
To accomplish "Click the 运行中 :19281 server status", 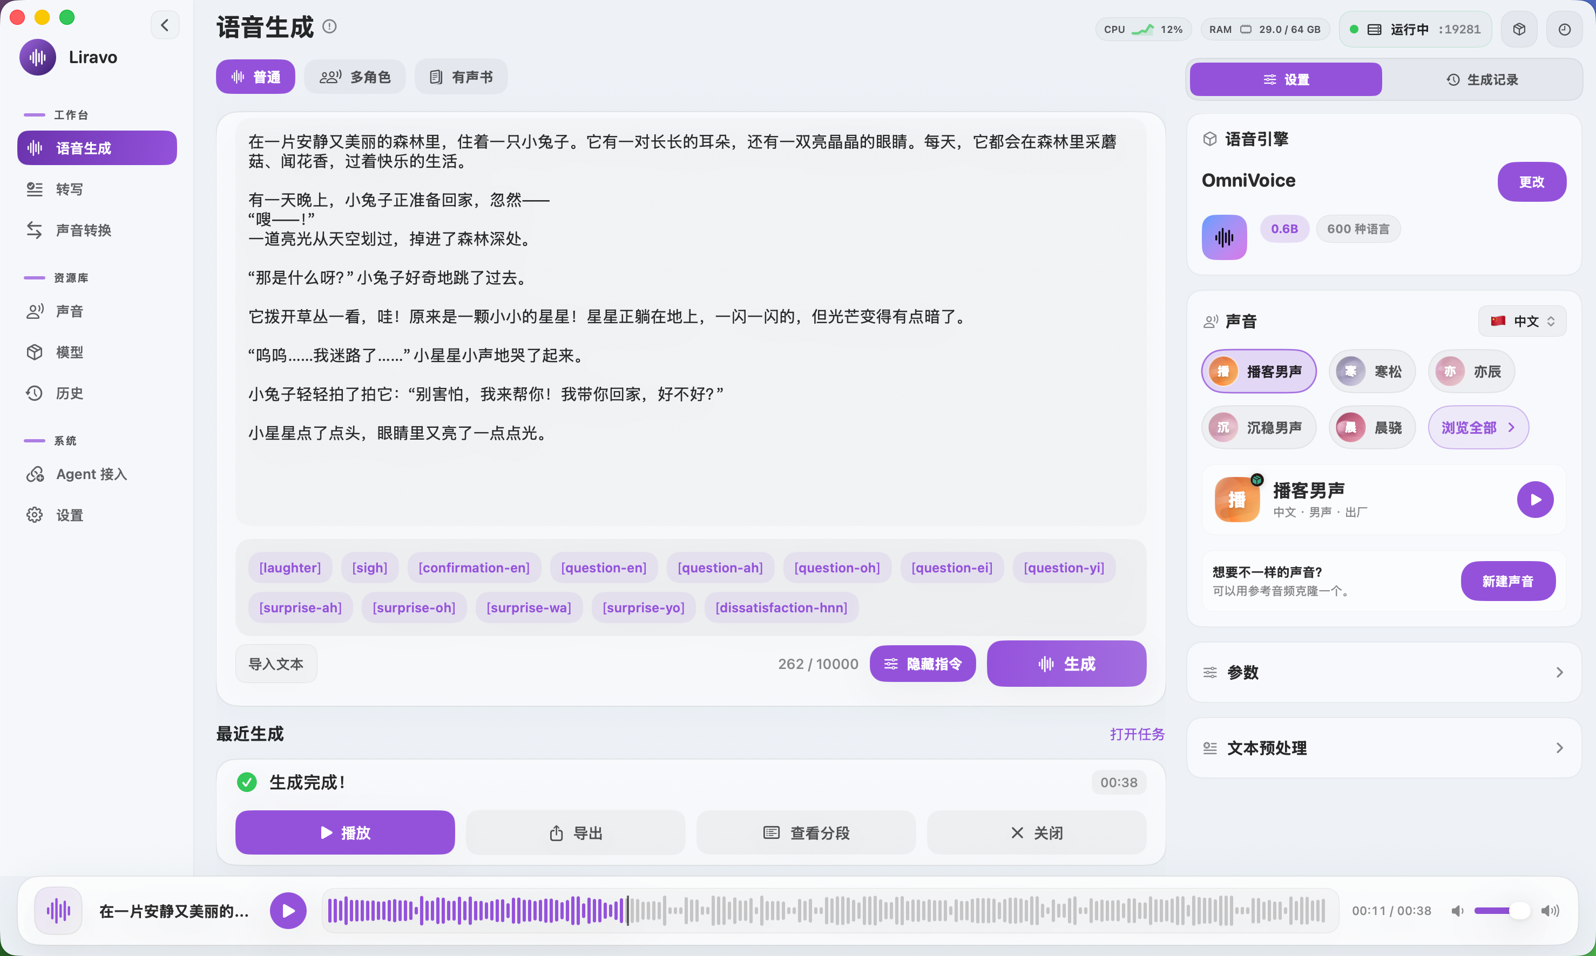I will [x=1416, y=29].
